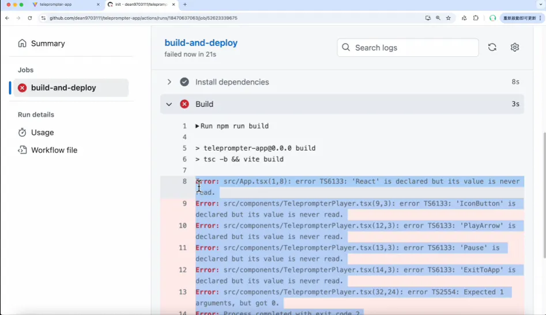Click log line number 9

click(x=184, y=203)
